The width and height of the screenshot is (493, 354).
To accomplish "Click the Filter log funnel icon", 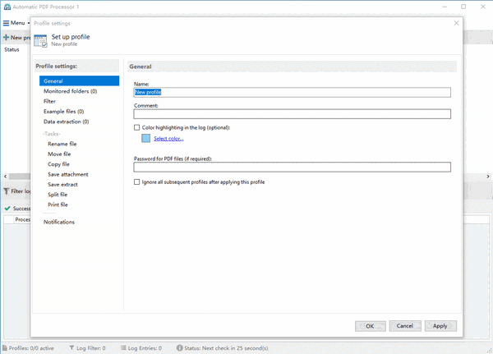I will click(7, 191).
